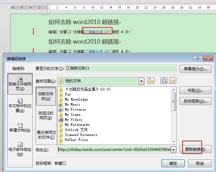216x172 pixels.
Task: Select E-mail Address (电子邮件地址) link type
Action: point(20,149)
